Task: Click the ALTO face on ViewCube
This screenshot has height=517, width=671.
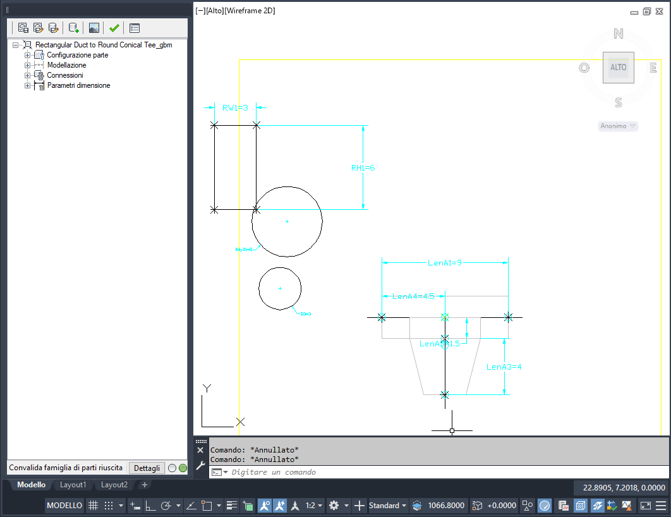Action: (619, 68)
